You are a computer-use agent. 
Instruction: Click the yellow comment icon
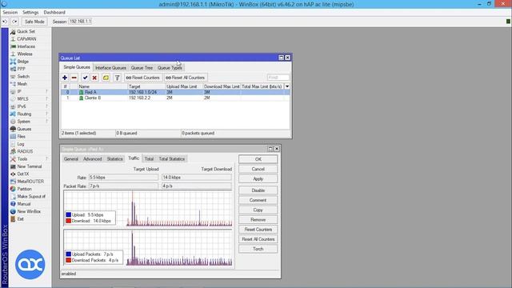pos(106,78)
